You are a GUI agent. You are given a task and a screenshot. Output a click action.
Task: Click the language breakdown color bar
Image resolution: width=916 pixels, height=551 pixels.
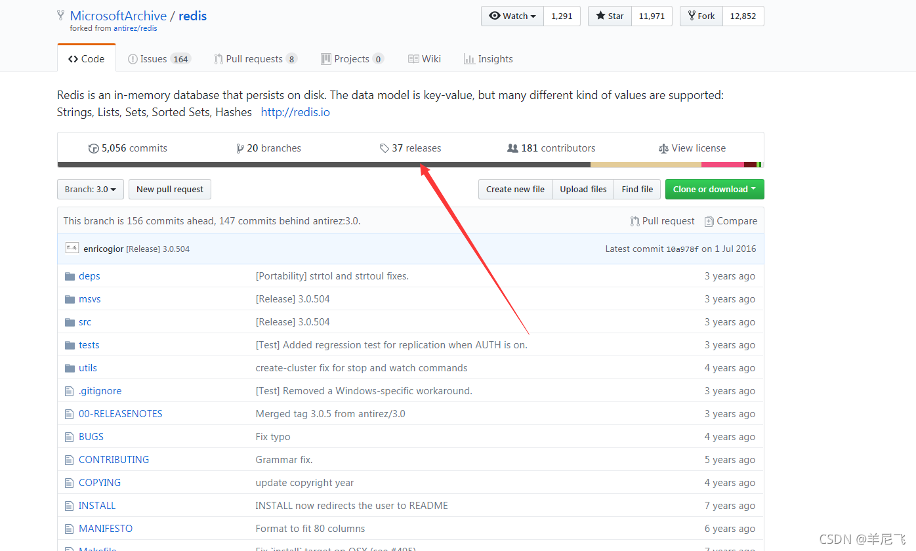[411, 165]
